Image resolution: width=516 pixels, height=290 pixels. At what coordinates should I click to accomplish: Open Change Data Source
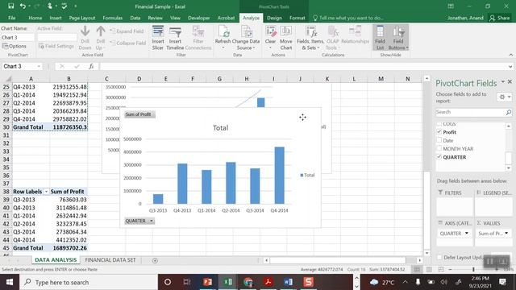coord(246,38)
